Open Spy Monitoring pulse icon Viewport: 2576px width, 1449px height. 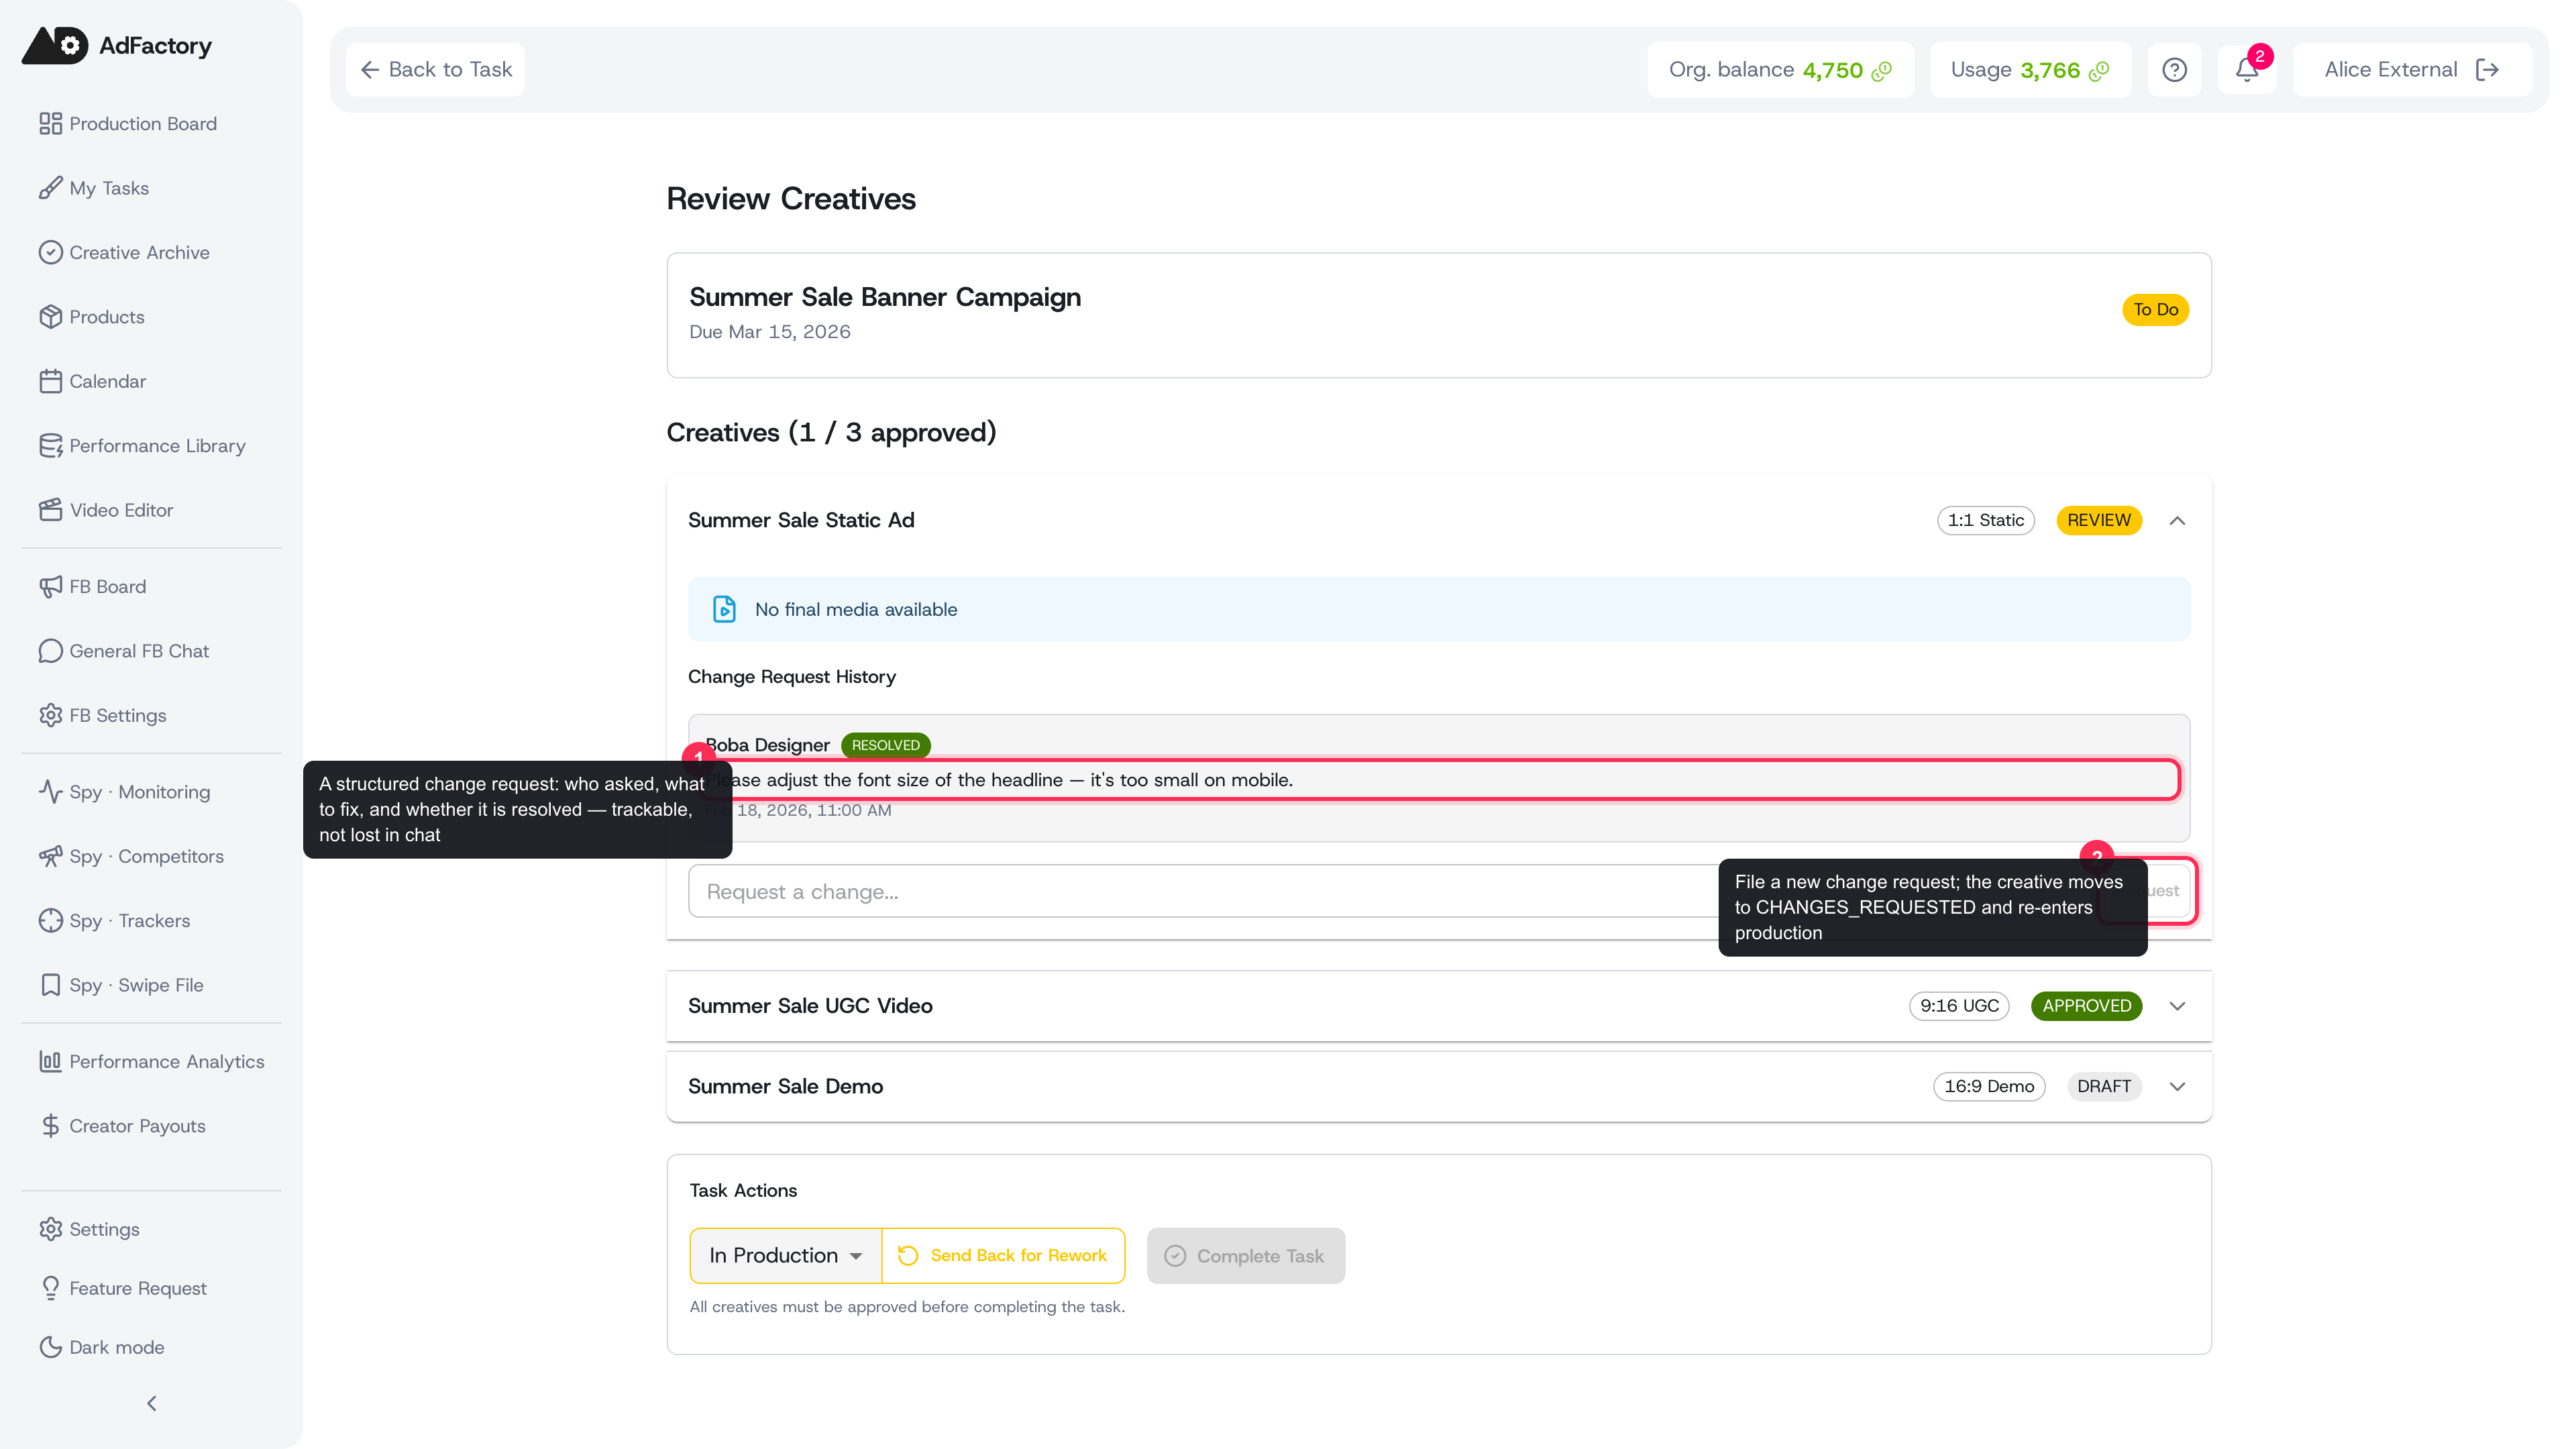point(50,792)
